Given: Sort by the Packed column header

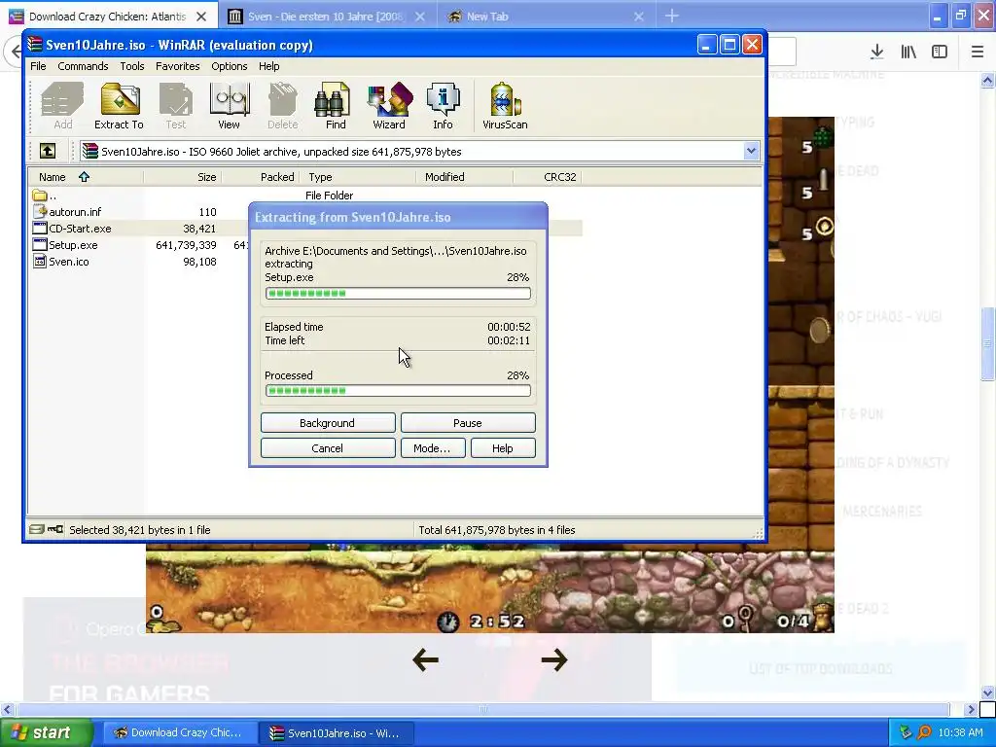Looking at the screenshot, I should tap(260, 177).
